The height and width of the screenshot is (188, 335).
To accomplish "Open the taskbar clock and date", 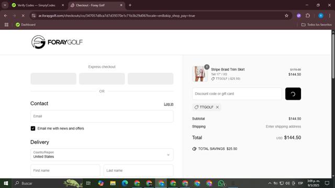I will tap(314, 183).
